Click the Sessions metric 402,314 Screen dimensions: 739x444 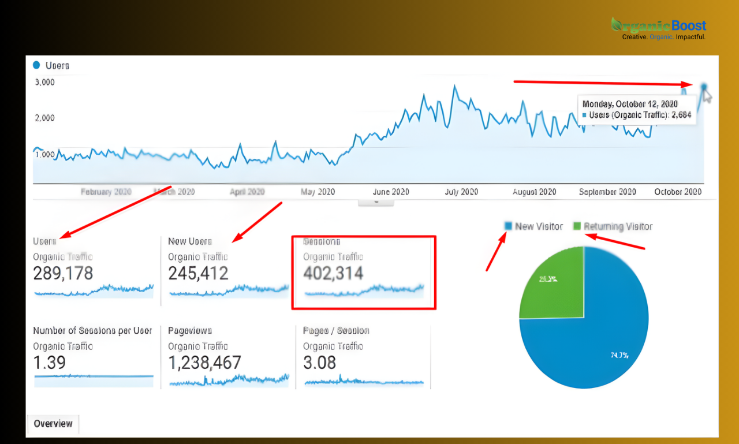tap(333, 273)
